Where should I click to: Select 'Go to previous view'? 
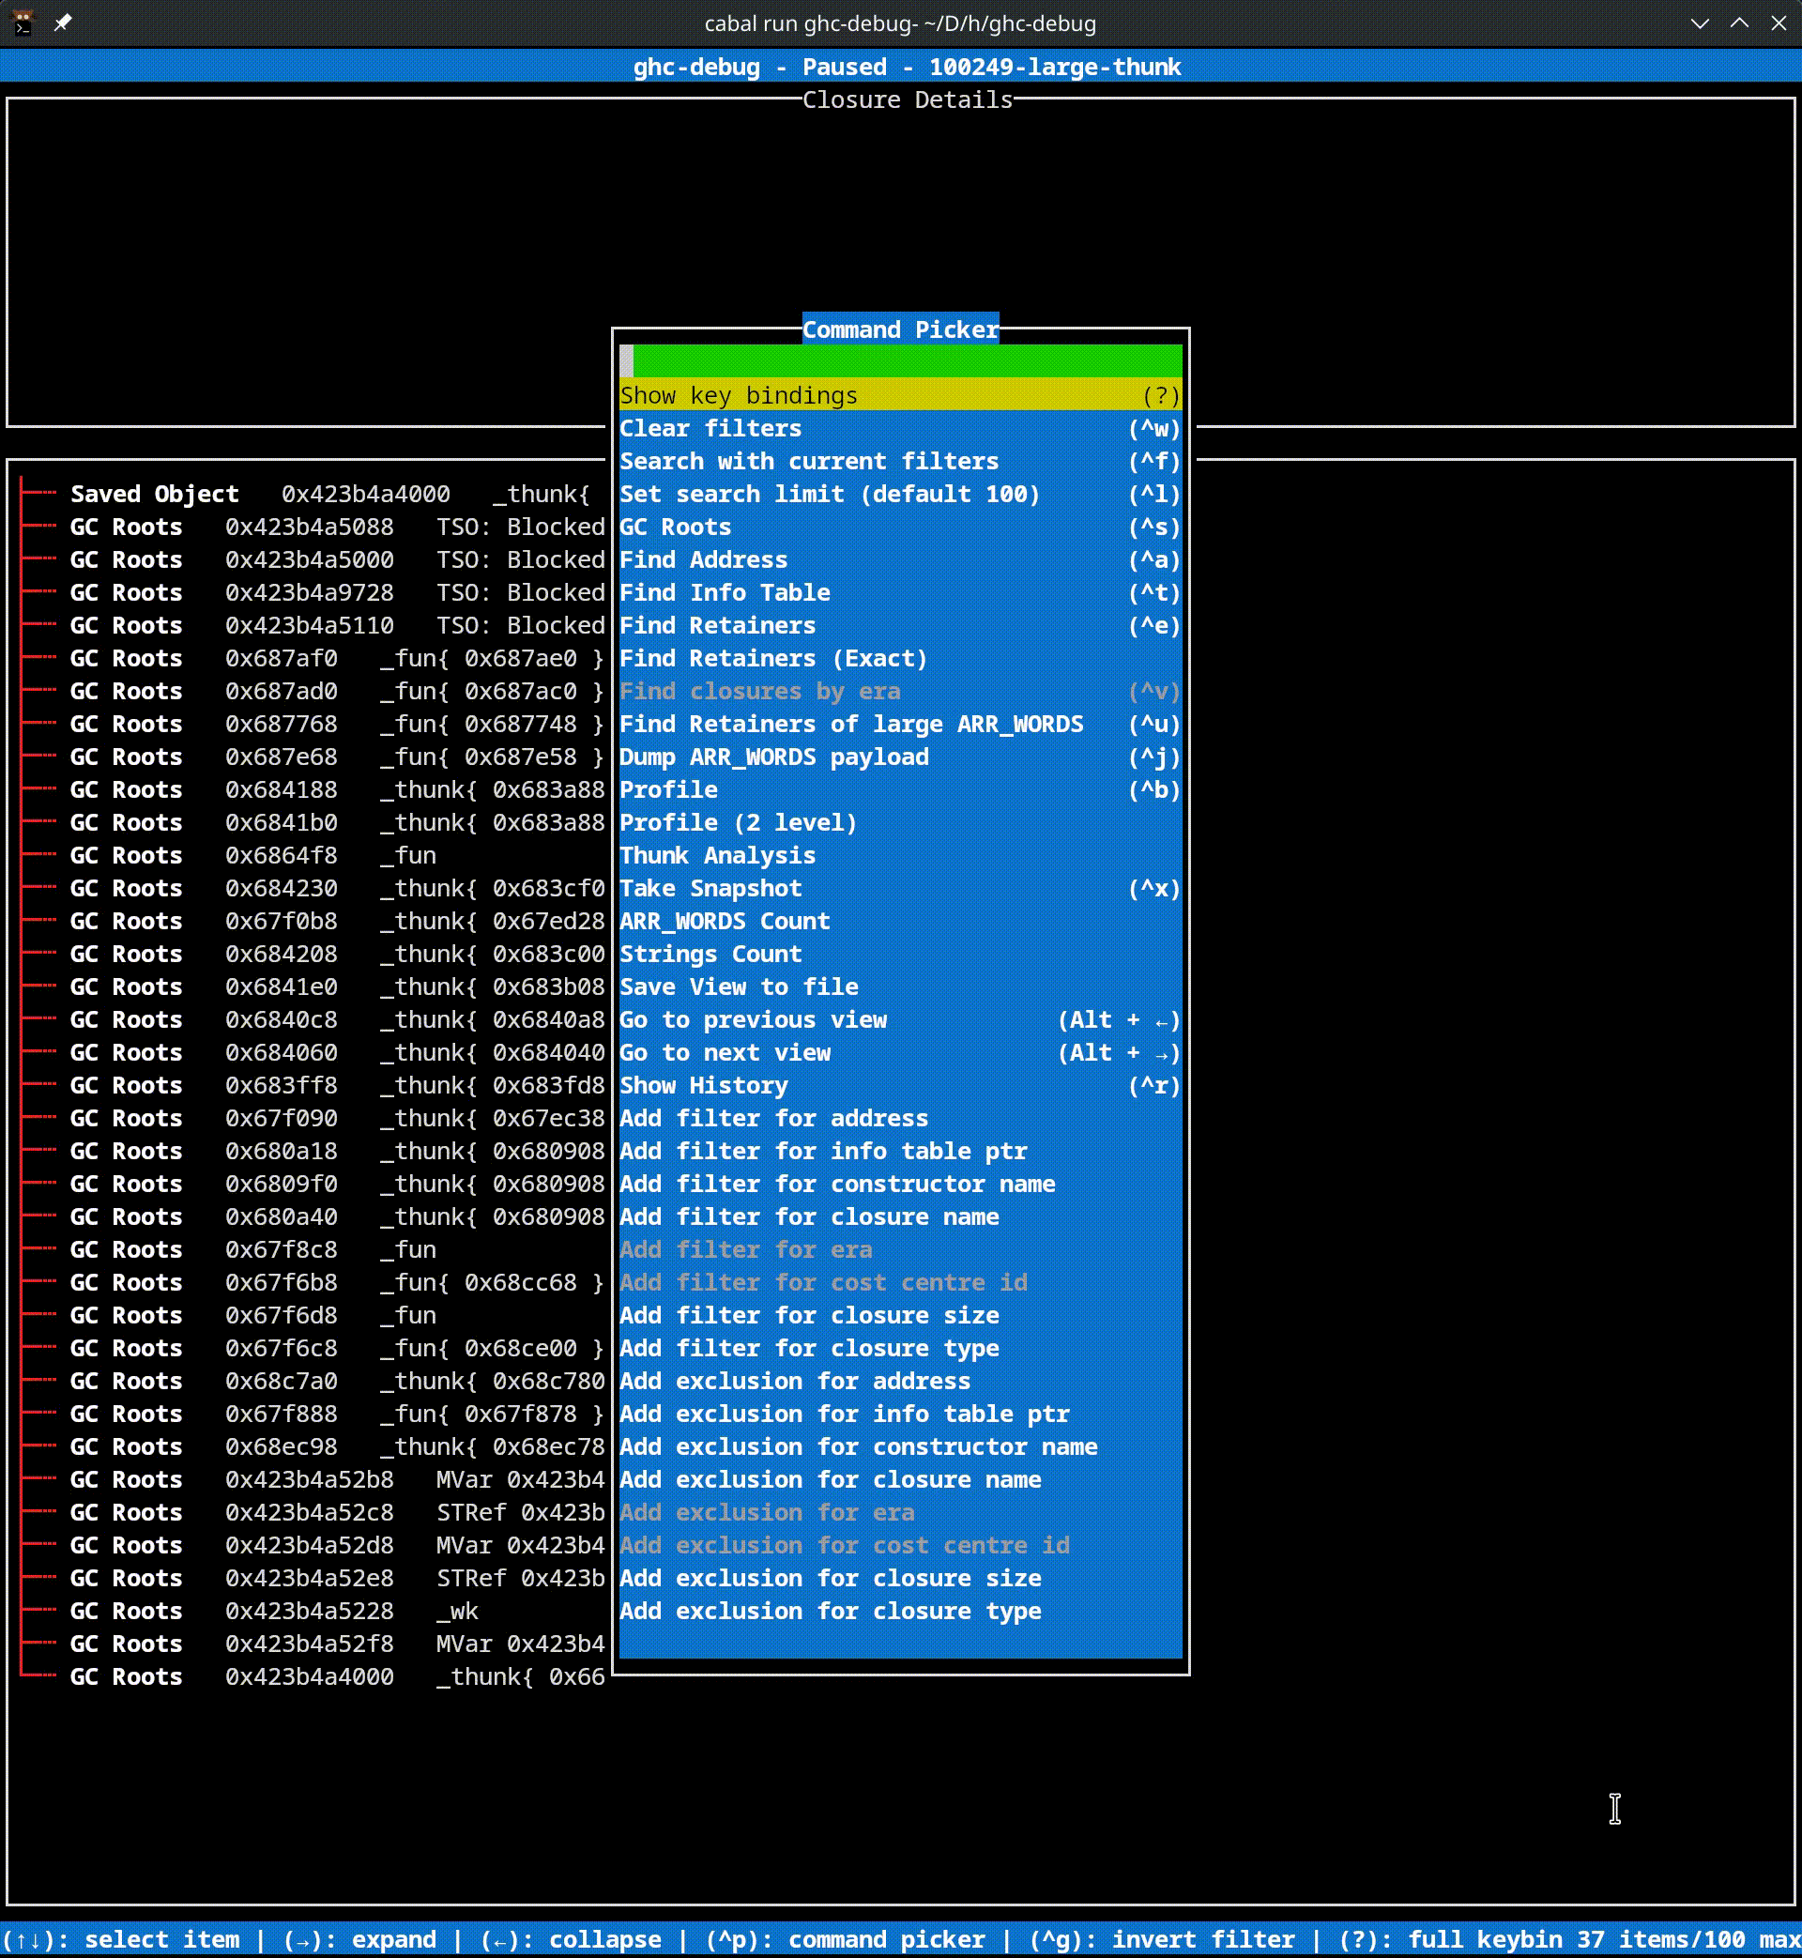tap(900, 1020)
